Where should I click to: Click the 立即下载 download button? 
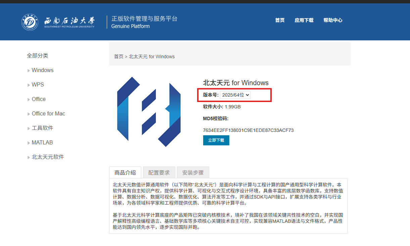pyautogui.click(x=216, y=140)
